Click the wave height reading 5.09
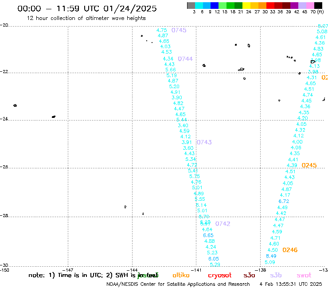This screenshot has width=328, height=288. (x=270, y=262)
